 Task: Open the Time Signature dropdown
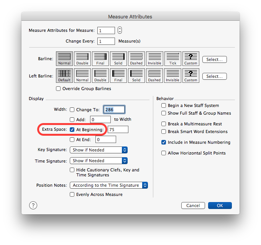[x=98, y=161]
